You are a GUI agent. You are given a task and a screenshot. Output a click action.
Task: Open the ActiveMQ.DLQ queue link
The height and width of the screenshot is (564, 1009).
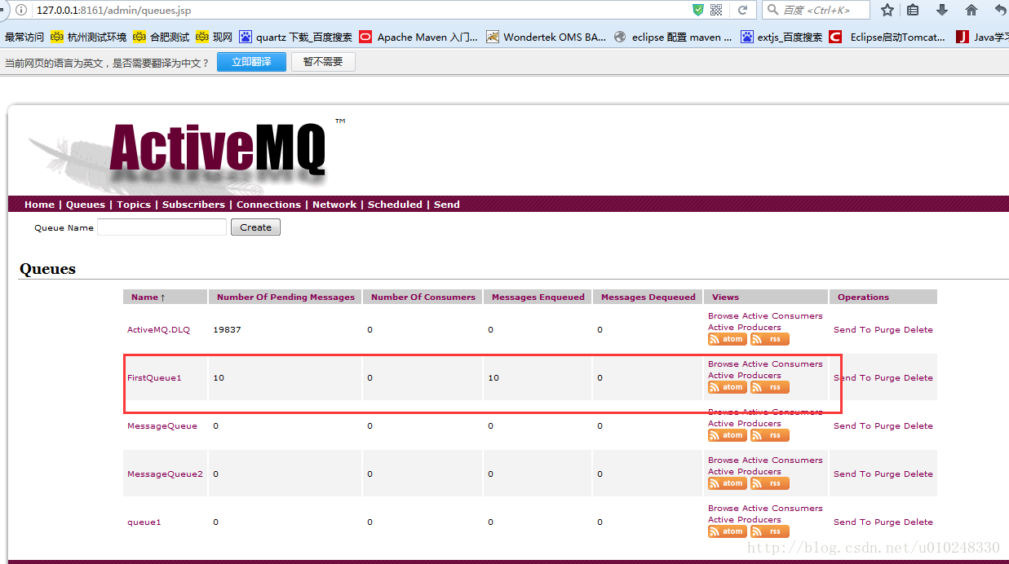158,330
